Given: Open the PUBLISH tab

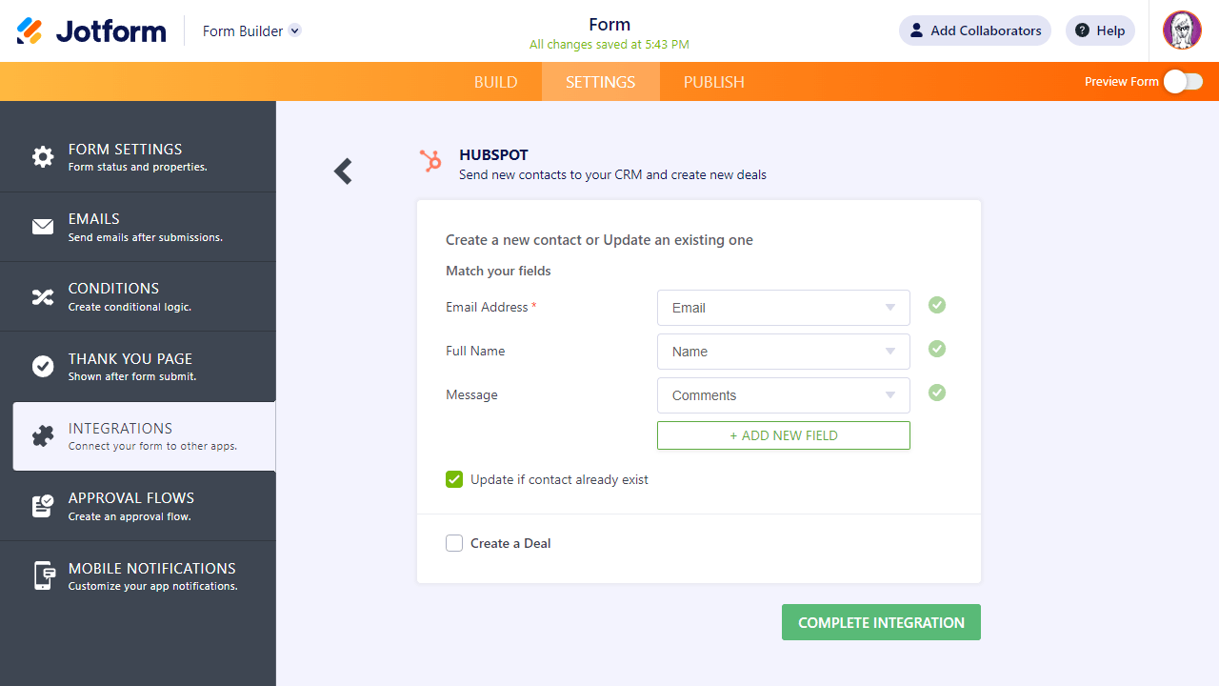Looking at the screenshot, I should click(x=713, y=82).
